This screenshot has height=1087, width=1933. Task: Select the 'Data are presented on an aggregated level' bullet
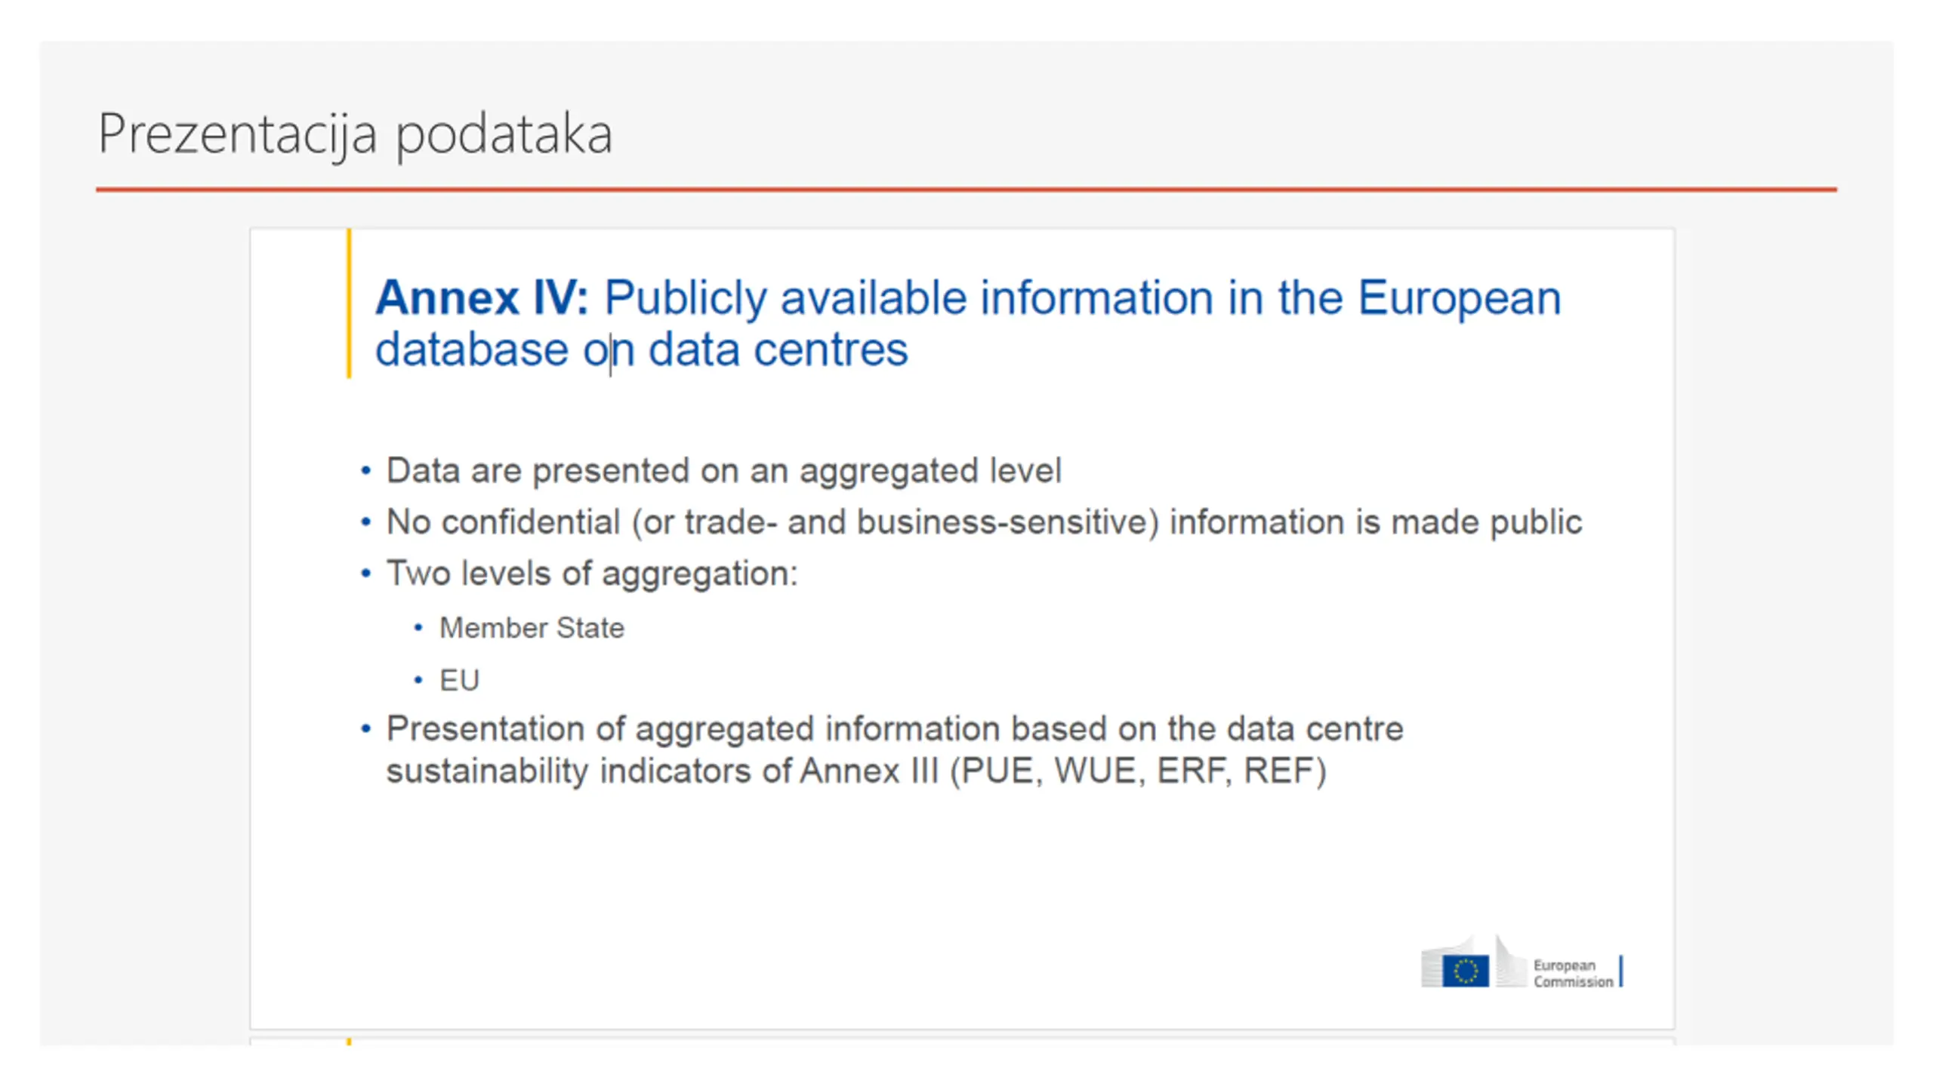[x=723, y=472]
